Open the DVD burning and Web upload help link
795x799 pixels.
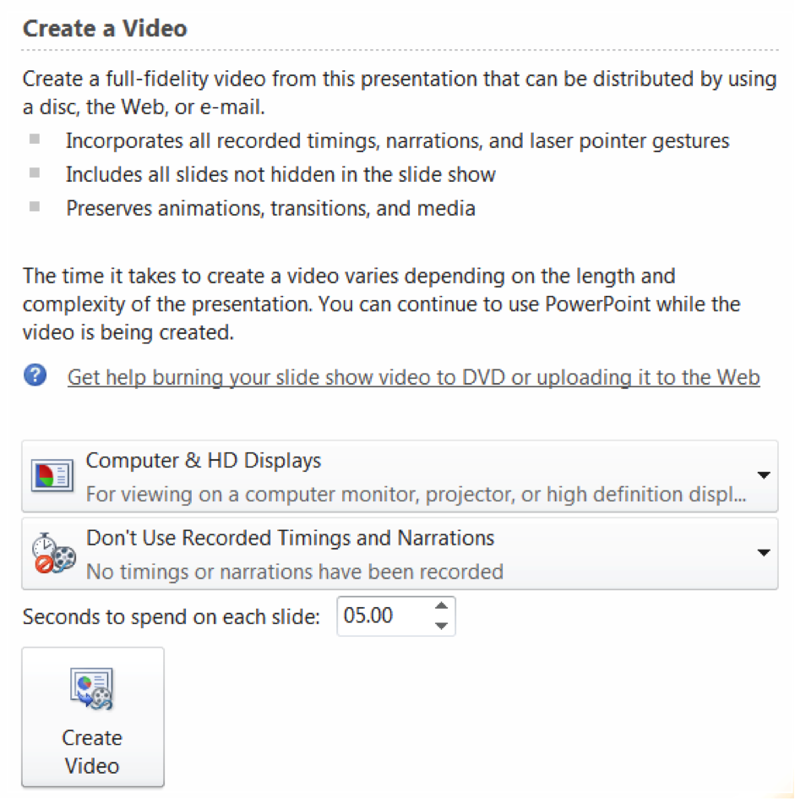pyautogui.click(x=413, y=378)
